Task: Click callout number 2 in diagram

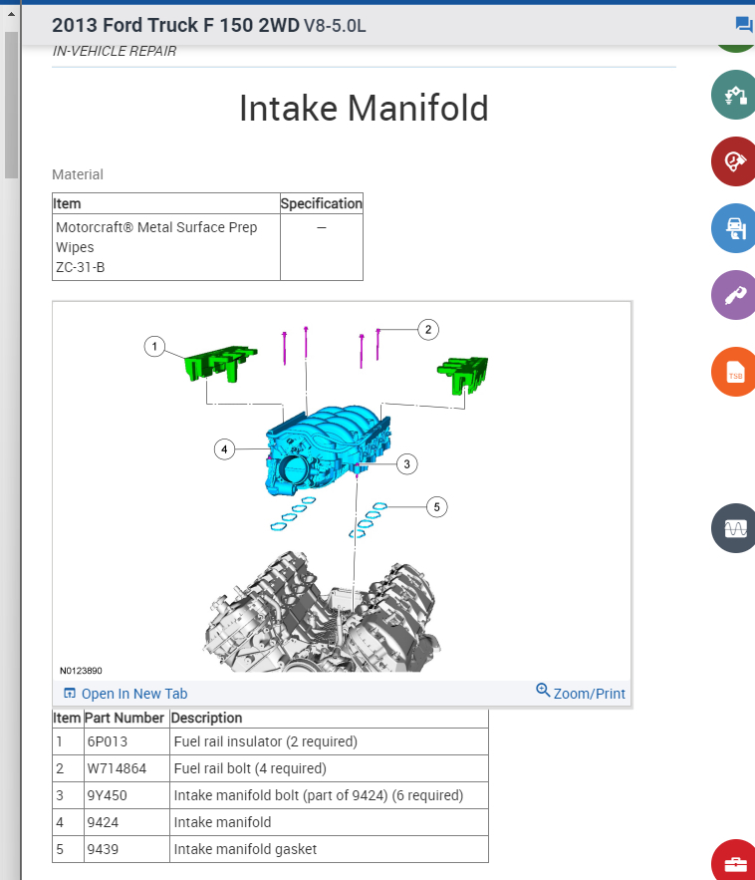Action: tap(428, 330)
